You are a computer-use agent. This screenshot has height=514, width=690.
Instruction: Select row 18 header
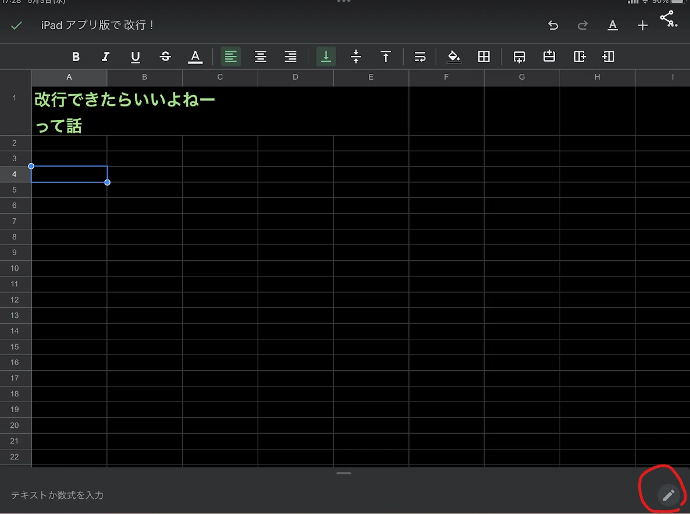click(15, 394)
